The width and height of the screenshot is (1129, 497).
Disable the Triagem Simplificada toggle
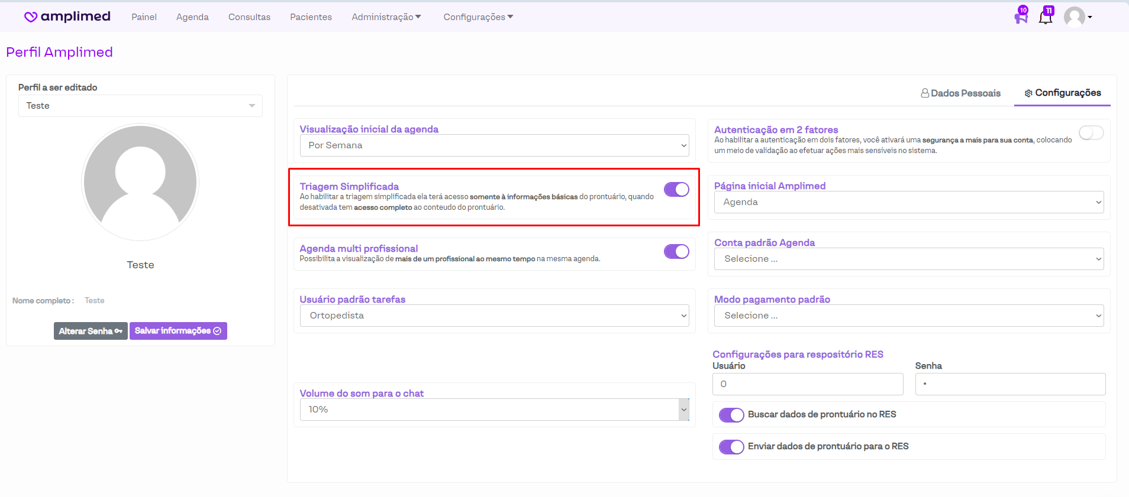(x=676, y=189)
